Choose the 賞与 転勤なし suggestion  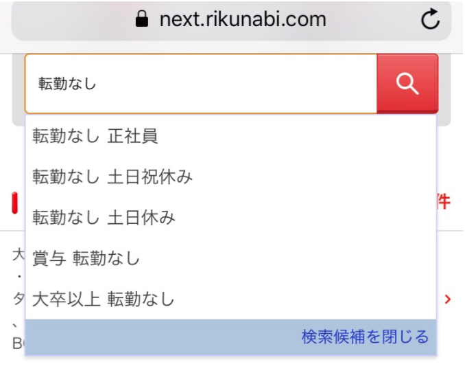tap(230, 258)
